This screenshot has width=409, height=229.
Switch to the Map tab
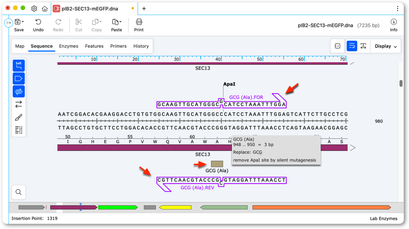point(19,46)
